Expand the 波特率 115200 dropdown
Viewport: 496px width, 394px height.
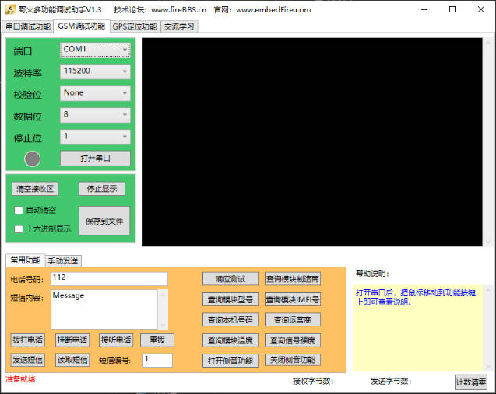coord(95,71)
